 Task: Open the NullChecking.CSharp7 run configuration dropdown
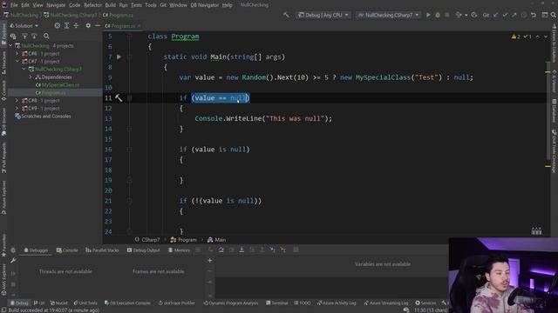click(388, 15)
